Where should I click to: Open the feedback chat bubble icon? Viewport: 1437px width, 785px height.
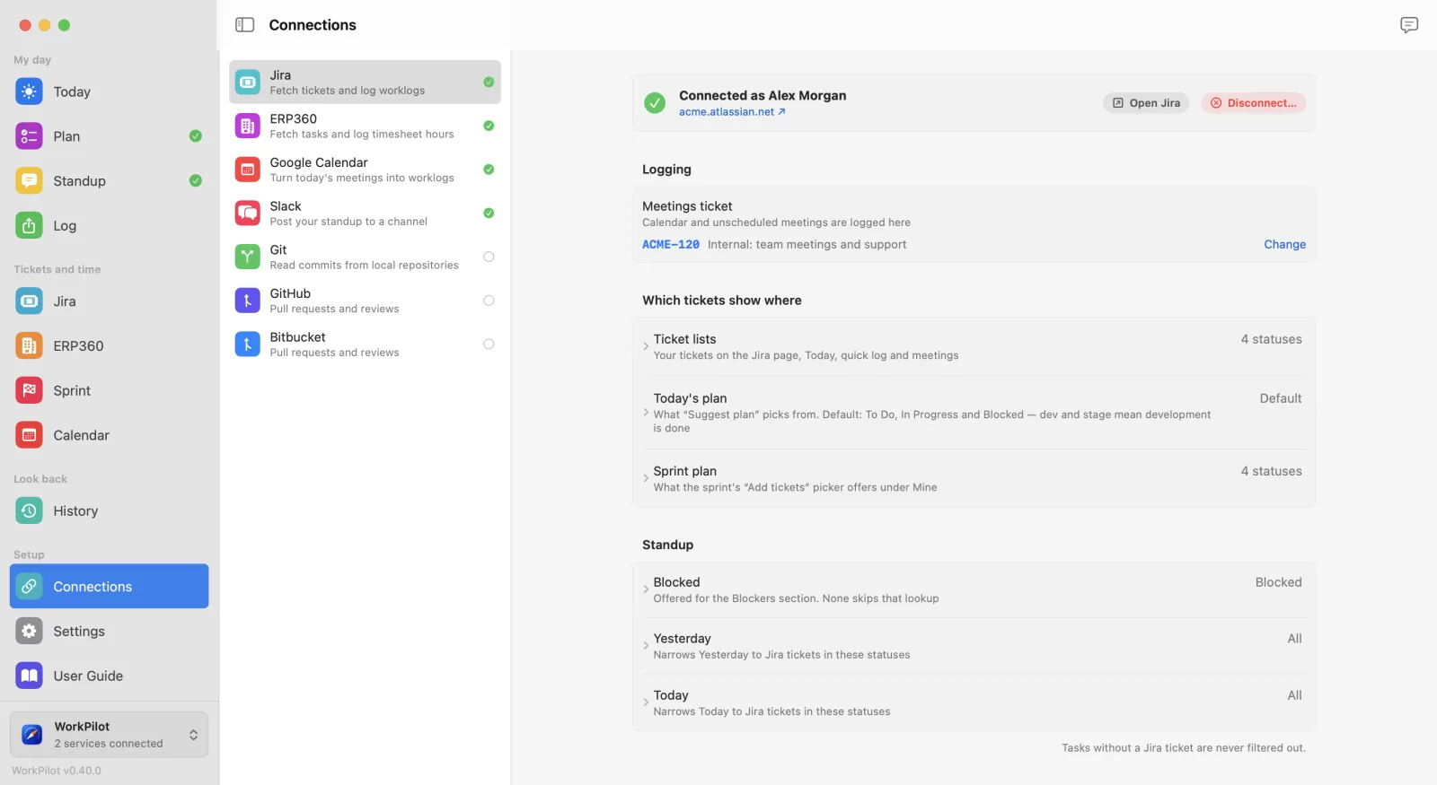(1409, 25)
